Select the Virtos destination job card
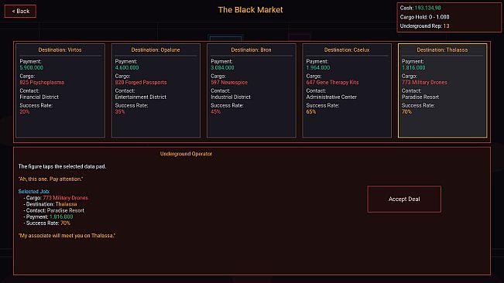 click(x=60, y=90)
